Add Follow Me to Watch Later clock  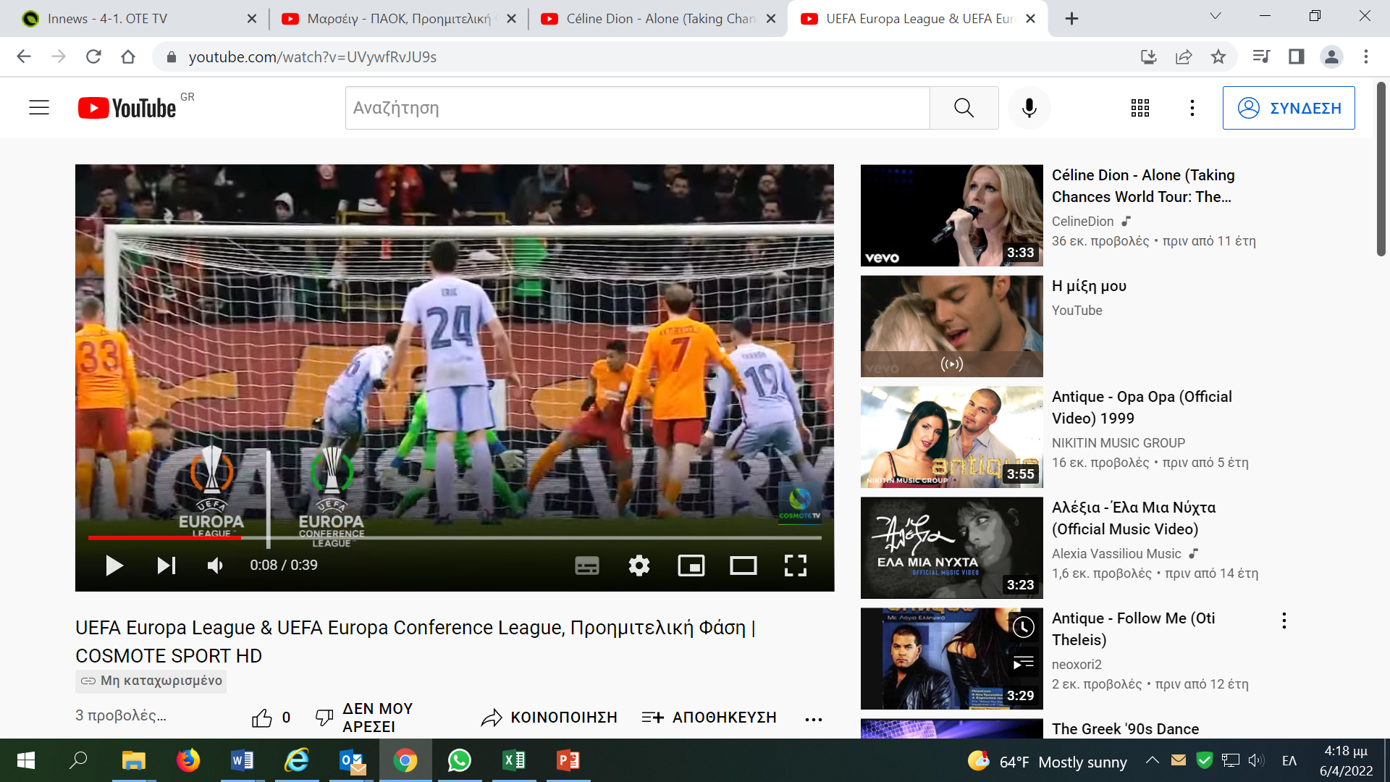[1023, 627]
